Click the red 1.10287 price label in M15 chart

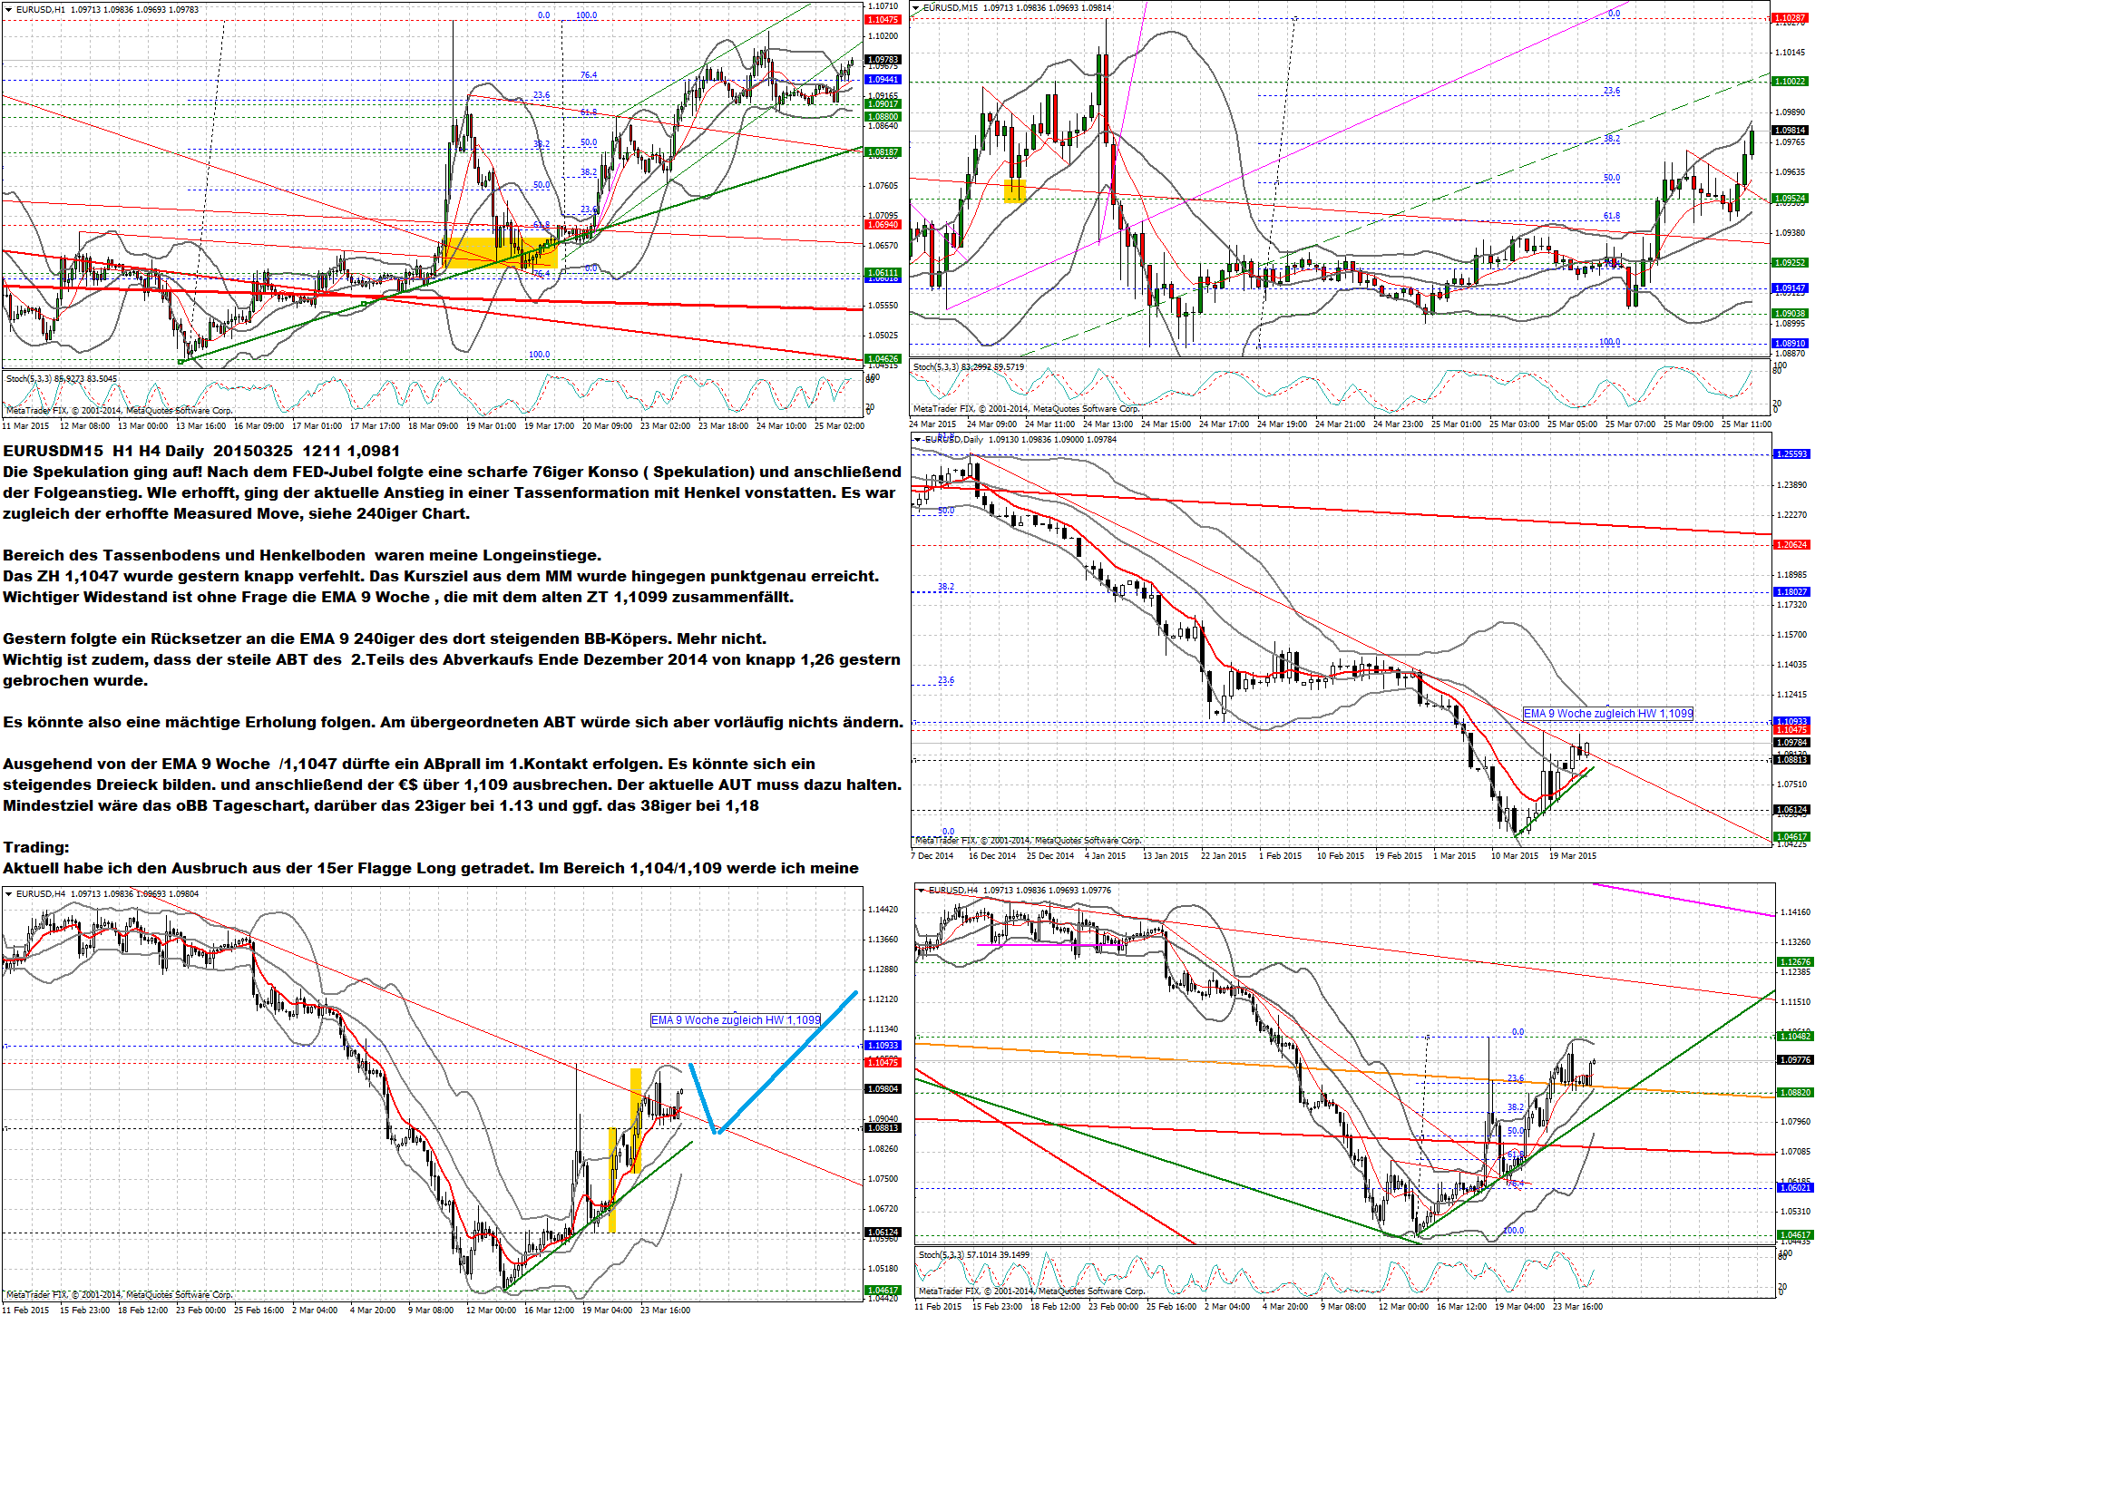point(1790,18)
